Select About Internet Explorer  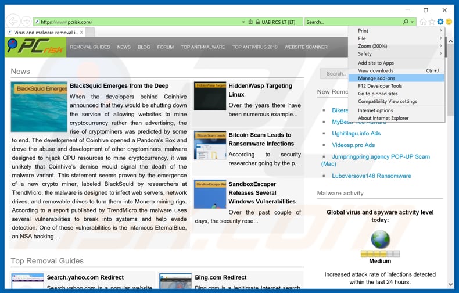pos(396,118)
